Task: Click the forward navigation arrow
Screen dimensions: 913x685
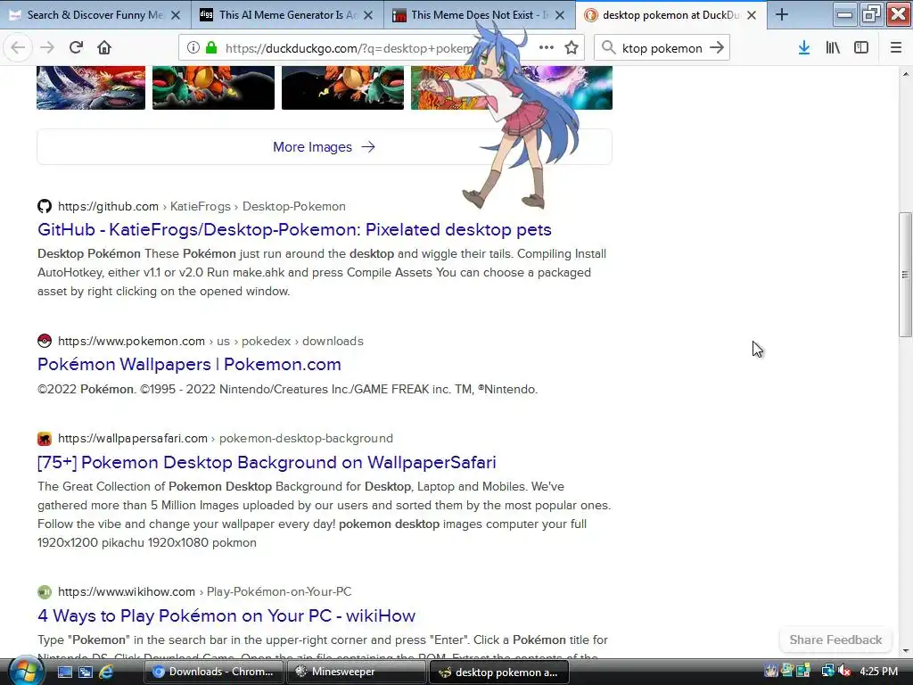Action: pos(47,48)
